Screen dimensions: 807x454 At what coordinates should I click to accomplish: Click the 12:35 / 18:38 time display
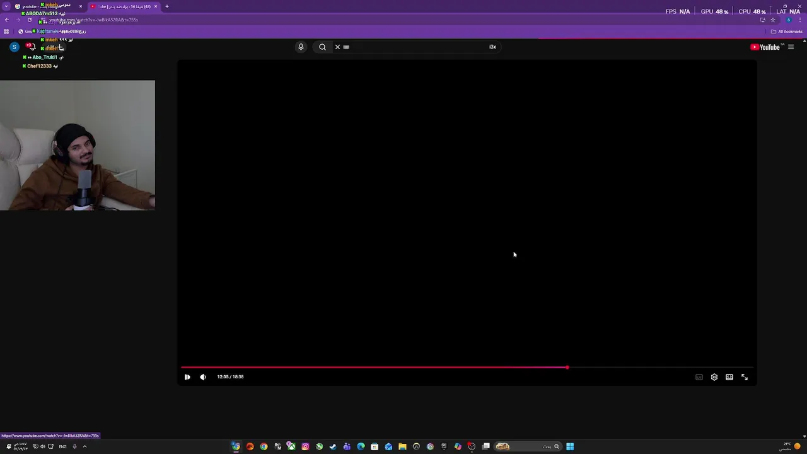click(x=230, y=377)
